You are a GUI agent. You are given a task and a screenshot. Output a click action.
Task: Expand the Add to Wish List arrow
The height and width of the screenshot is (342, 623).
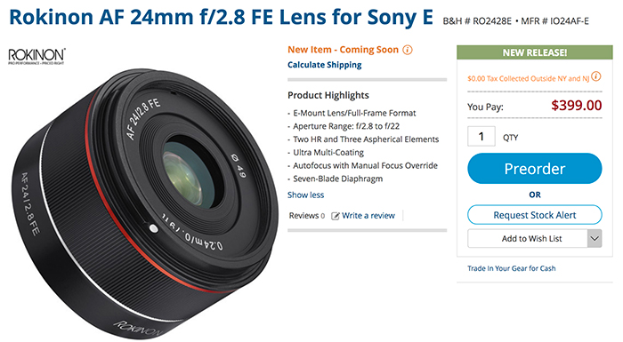pos(595,238)
